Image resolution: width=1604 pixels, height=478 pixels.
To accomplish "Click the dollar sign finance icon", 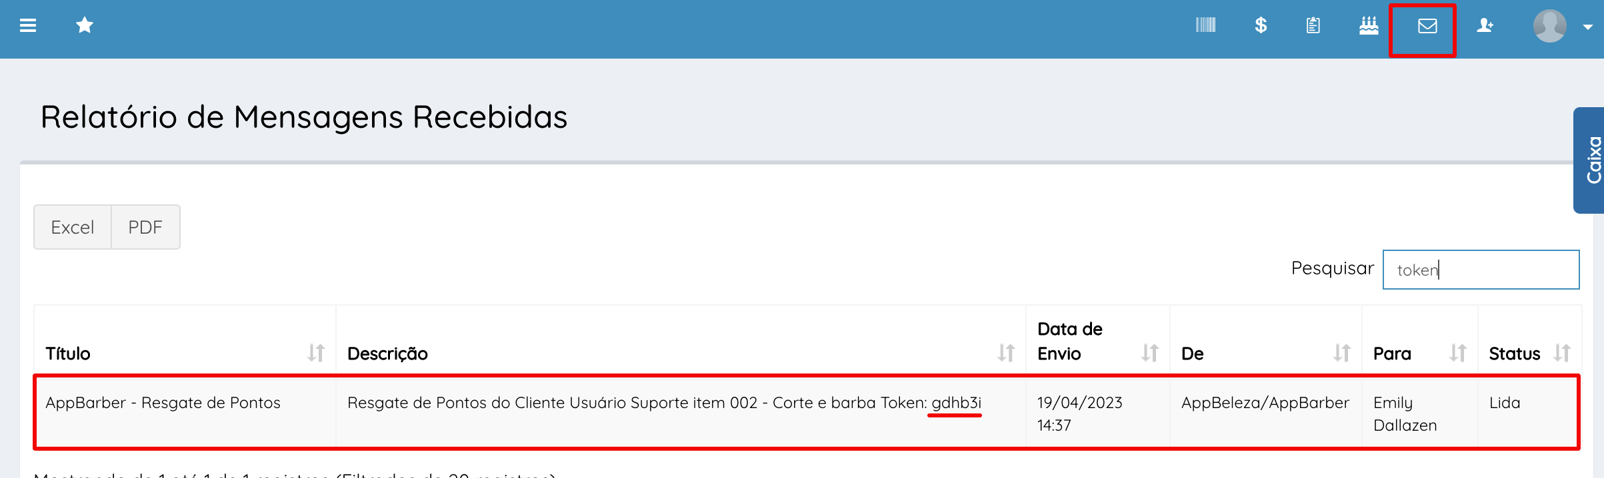I will coord(1261,26).
